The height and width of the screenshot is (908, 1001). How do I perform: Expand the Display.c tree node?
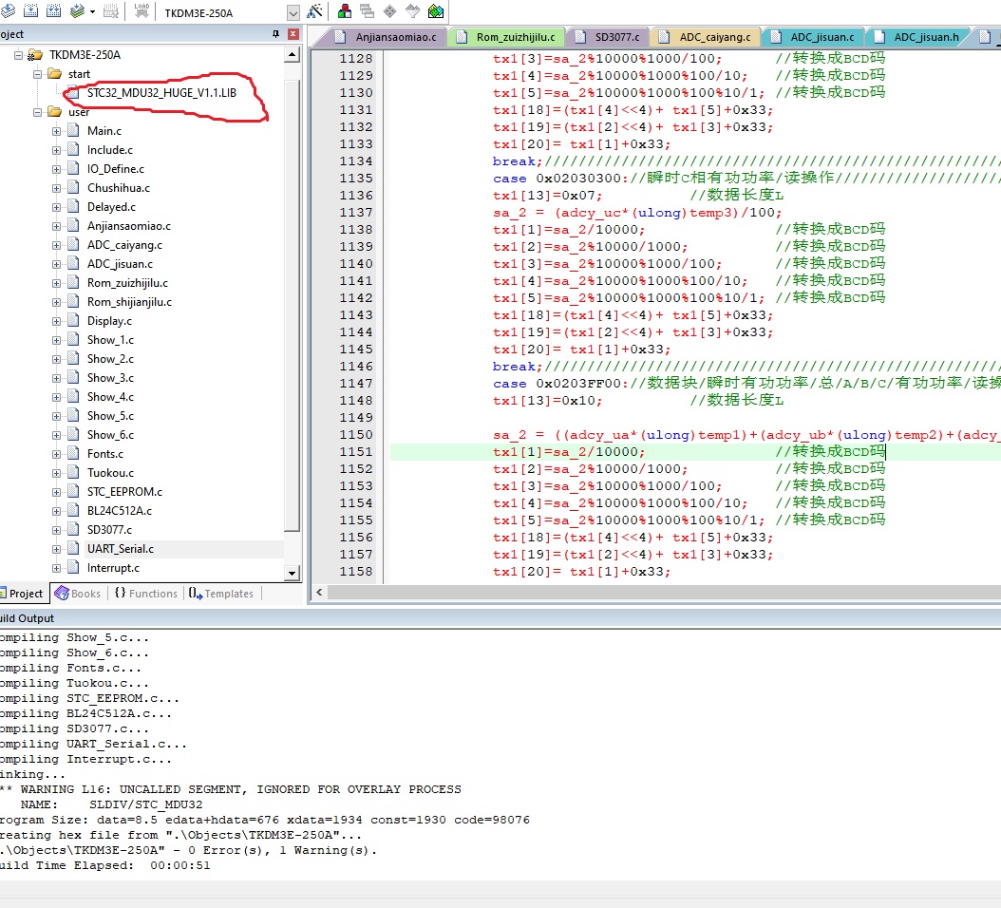tap(56, 321)
